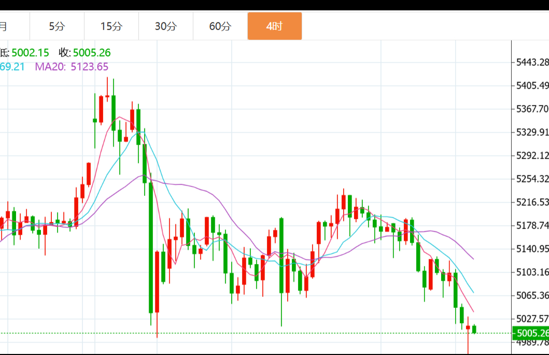The image size is (549, 355).
Task: Click the cyan 69.21 moving average value
Action: (12, 66)
